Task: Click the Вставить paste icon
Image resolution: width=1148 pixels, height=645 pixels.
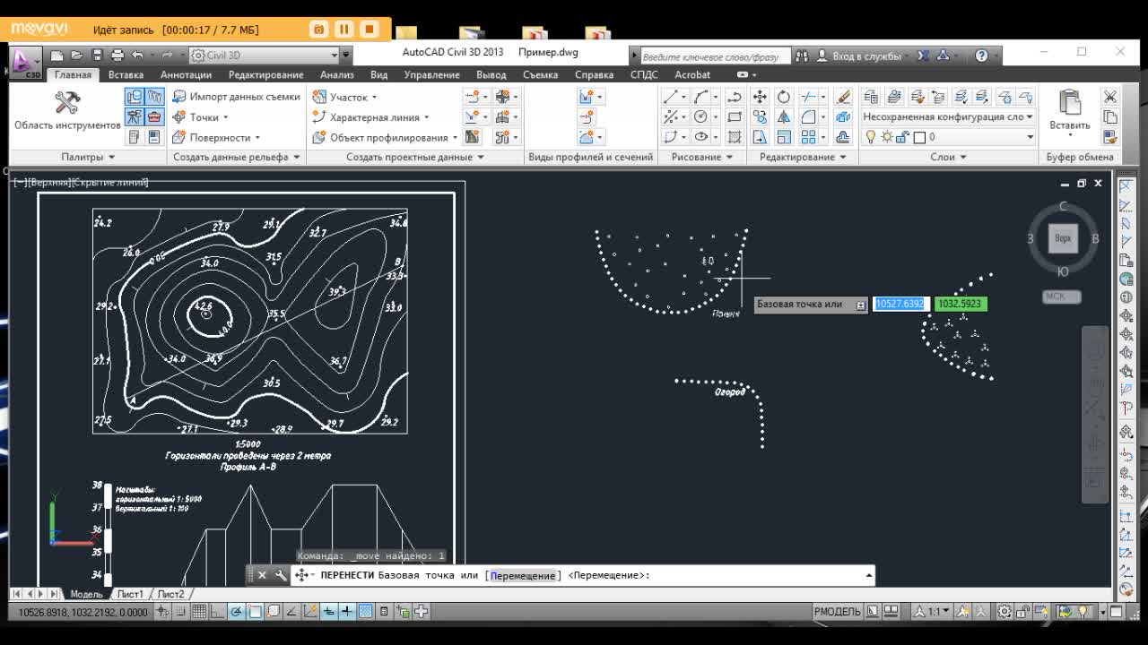Action: 1070,111
